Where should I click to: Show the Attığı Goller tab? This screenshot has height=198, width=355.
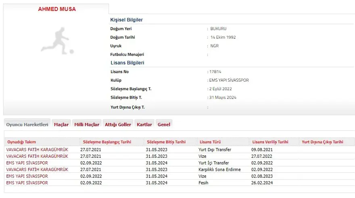click(118, 124)
